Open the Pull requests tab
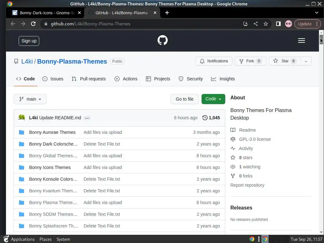The image size is (324, 243). [89, 79]
